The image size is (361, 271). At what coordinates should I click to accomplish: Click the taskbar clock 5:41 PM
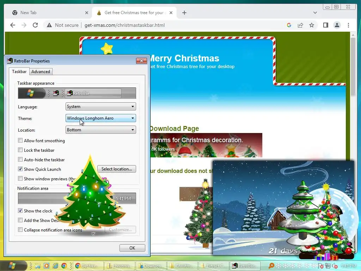point(349,266)
